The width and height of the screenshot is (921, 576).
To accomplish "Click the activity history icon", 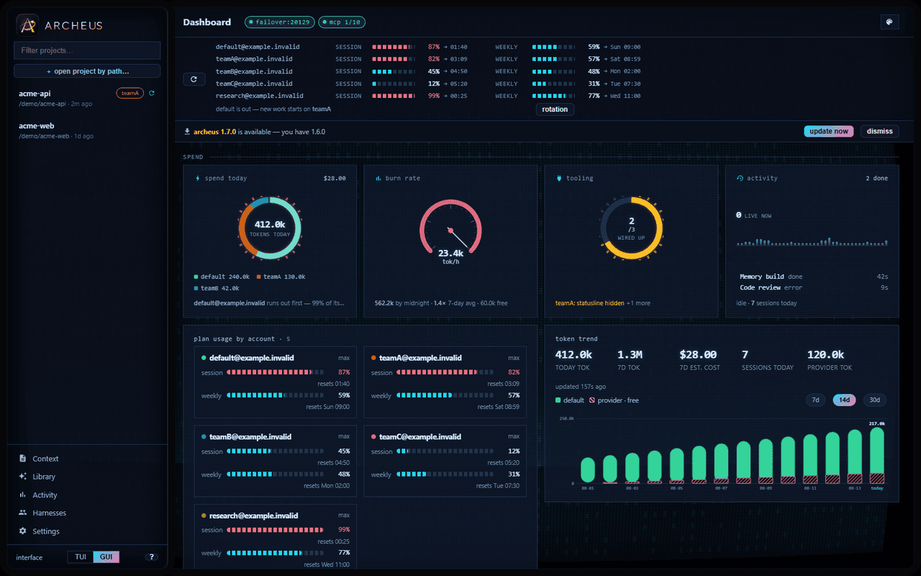I will click(x=740, y=178).
